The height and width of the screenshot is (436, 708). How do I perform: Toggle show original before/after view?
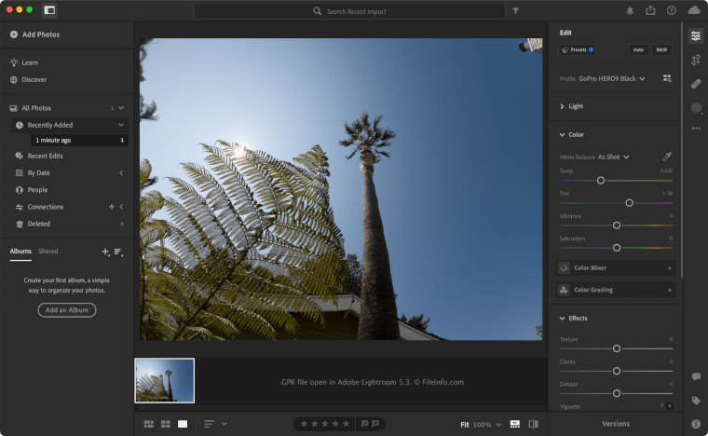[534, 424]
